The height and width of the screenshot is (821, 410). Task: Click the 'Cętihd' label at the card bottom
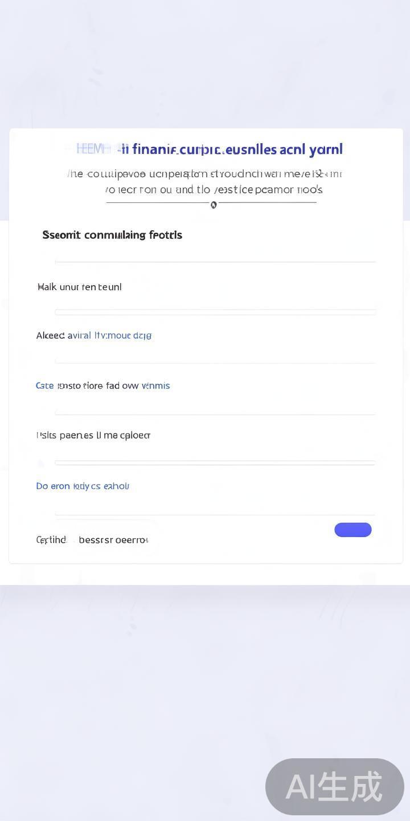pyautogui.click(x=51, y=539)
